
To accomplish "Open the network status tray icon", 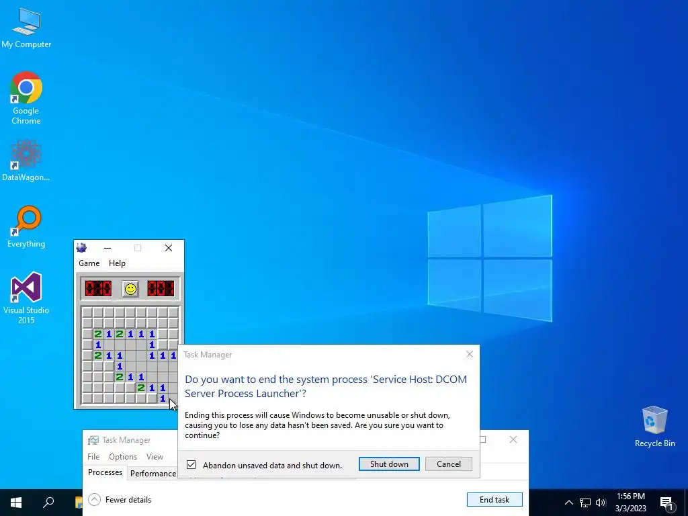I will (585, 503).
